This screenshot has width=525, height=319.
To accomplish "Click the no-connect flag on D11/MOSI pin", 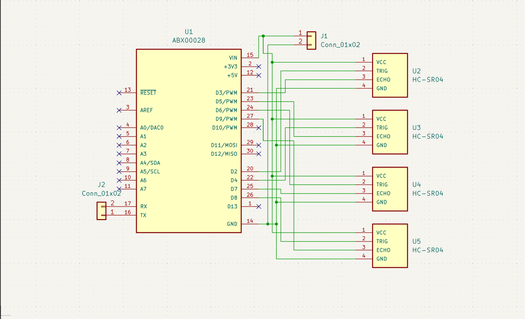I will click(259, 145).
